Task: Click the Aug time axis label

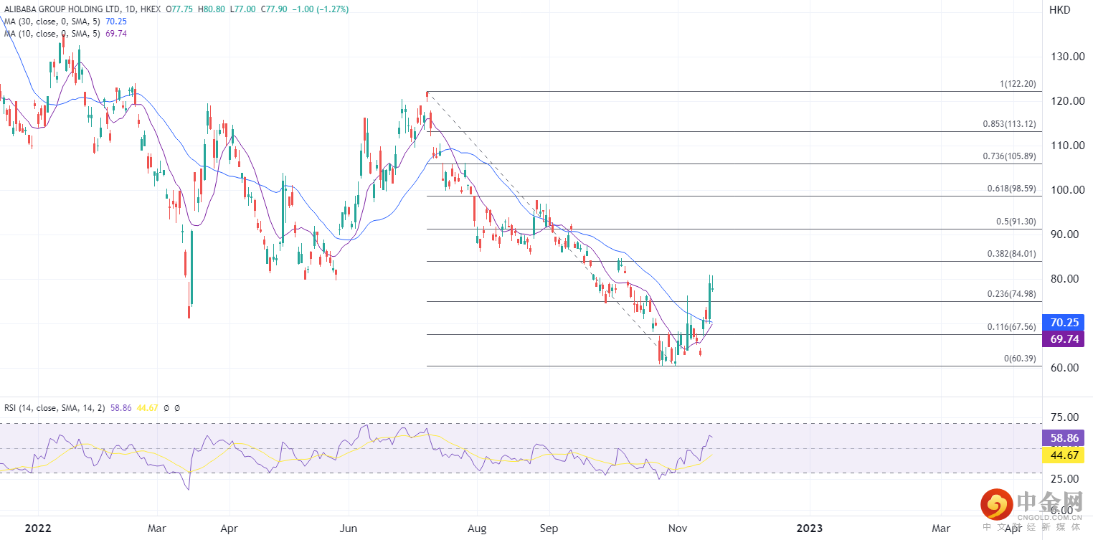Action: (x=477, y=529)
